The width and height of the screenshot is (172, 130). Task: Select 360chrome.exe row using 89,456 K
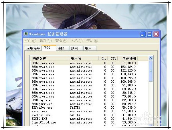tap(84, 89)
